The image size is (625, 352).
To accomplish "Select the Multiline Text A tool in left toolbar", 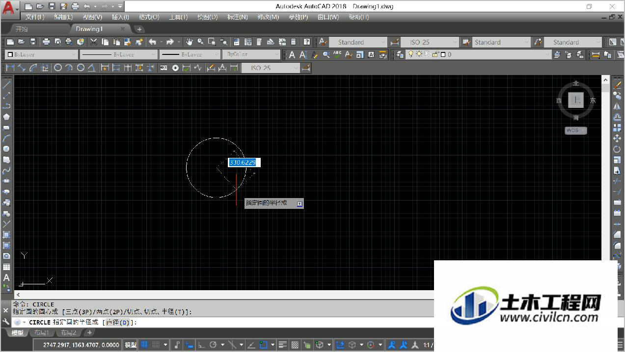I will click(x=6, y=277).
